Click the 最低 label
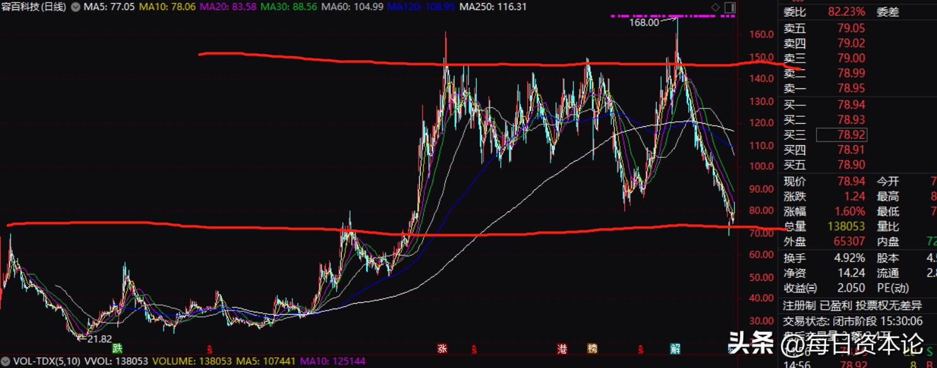937x368 pixels. (x=887, y=211)
